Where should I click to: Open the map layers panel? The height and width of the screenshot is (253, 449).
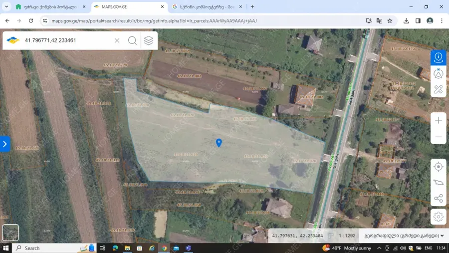pos(149,40)
